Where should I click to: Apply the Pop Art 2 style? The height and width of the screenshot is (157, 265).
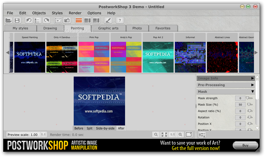click(x=158, y=57)
